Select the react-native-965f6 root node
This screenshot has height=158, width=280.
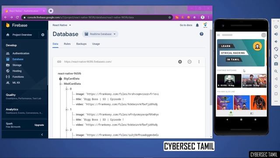(70, 73)
